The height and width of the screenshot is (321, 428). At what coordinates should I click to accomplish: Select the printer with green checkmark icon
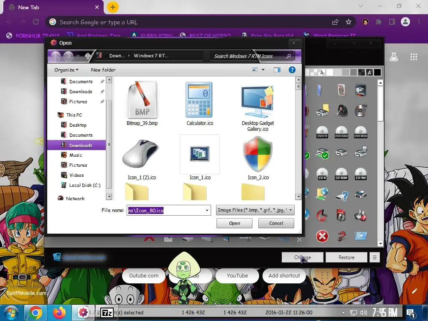(x=322, y=153)
